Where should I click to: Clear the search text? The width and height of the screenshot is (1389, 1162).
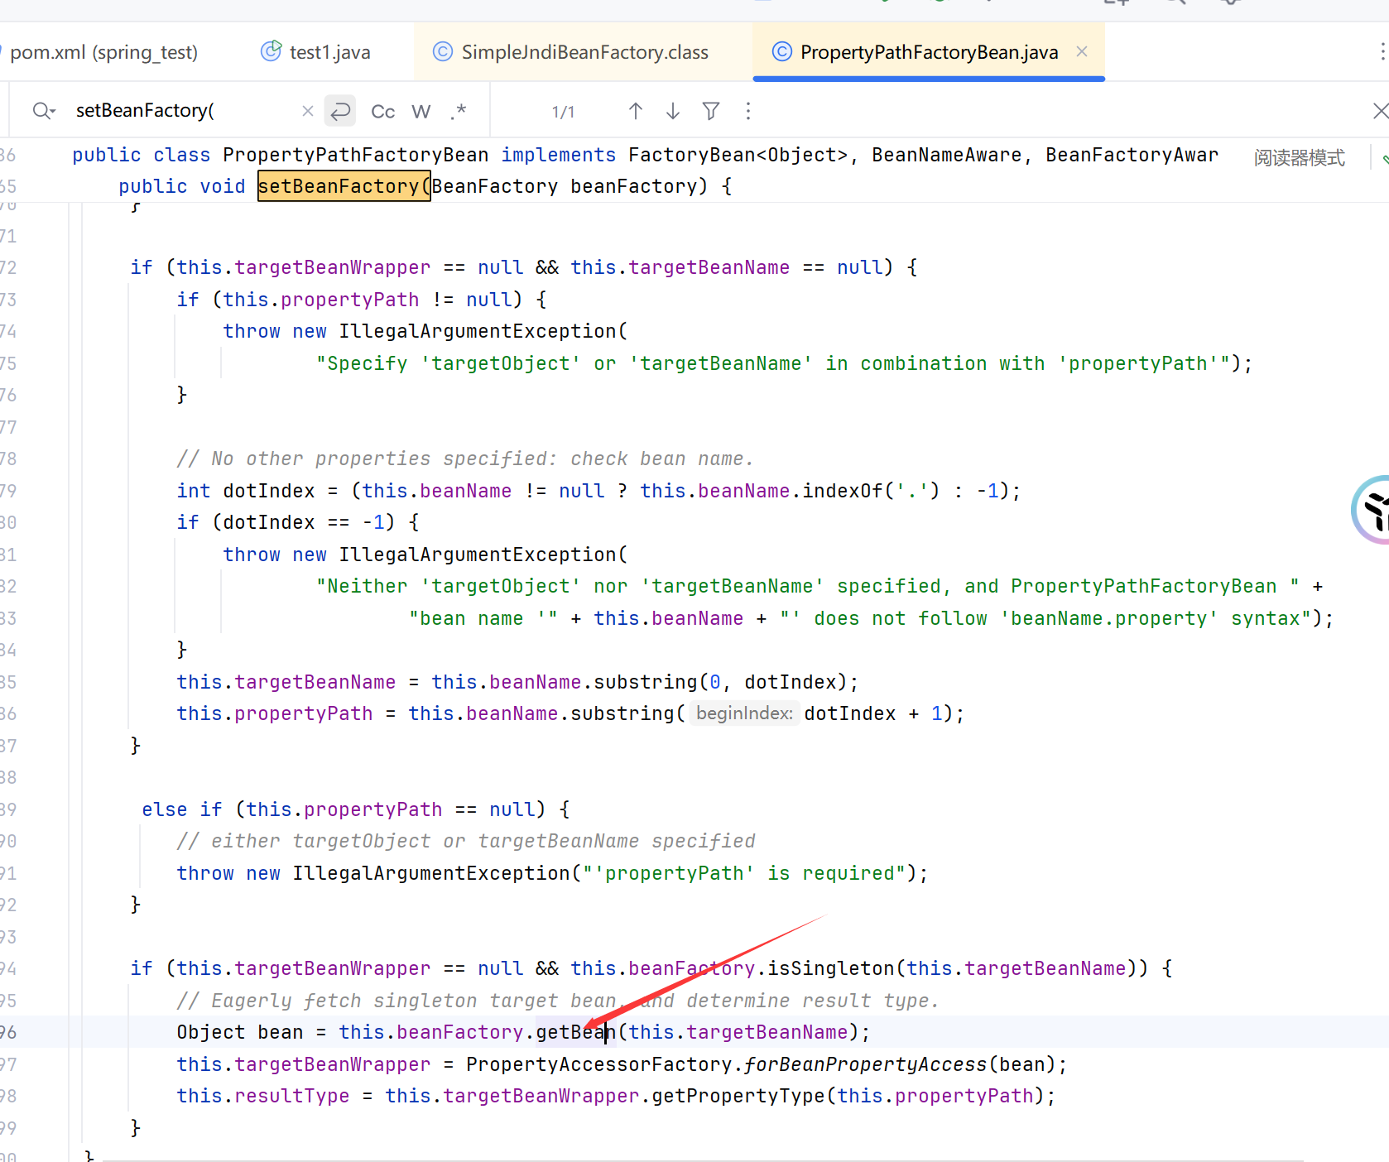pyautogui.click(x=308, y=111)
